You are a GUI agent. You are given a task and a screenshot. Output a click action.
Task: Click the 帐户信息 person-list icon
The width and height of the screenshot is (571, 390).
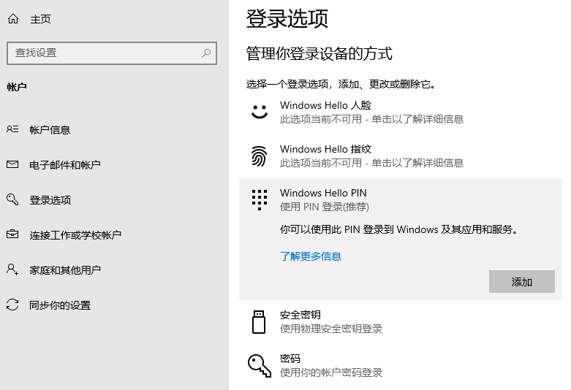(12, 129)
